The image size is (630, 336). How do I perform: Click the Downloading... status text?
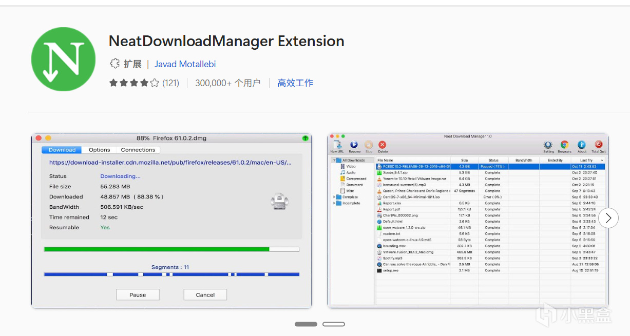coord(120,176)
